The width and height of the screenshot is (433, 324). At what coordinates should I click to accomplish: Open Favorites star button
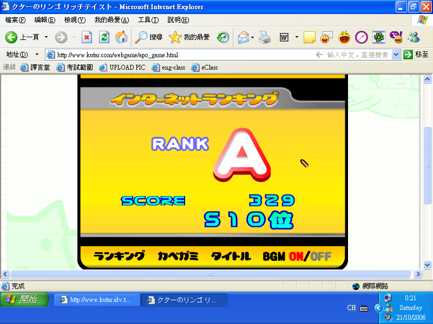click(189, 37)
